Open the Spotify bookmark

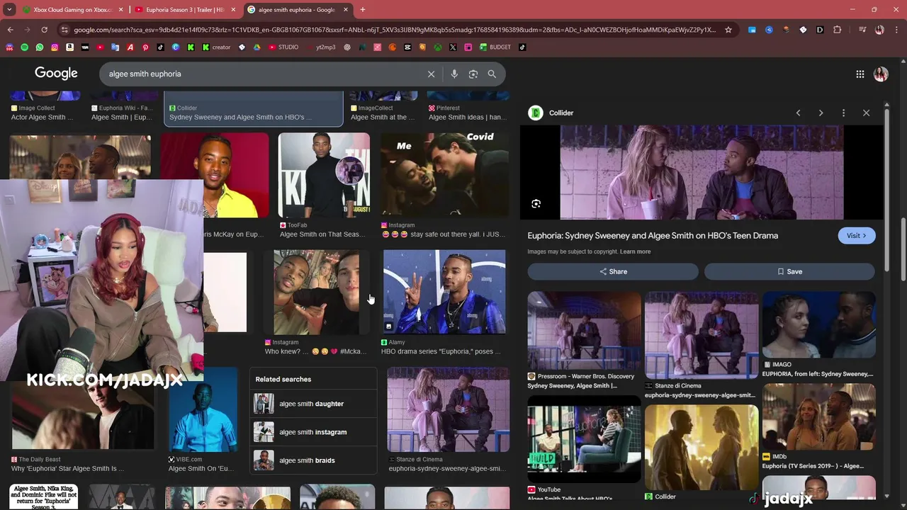(x=25, y=47)
